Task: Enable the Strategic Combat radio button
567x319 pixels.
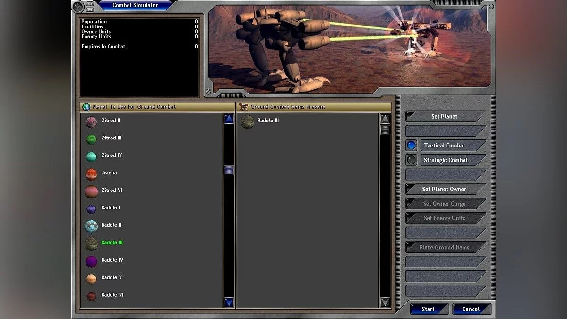Action: 411,160
